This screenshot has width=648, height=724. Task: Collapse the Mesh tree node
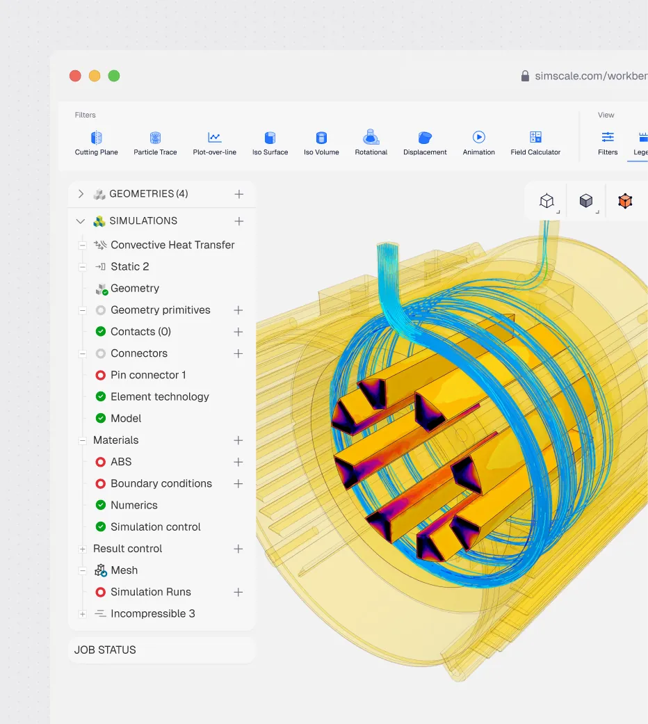click(82, 571)
